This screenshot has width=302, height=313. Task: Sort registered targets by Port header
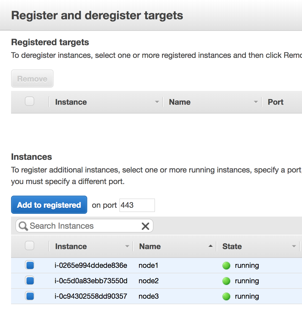[275, 102]
